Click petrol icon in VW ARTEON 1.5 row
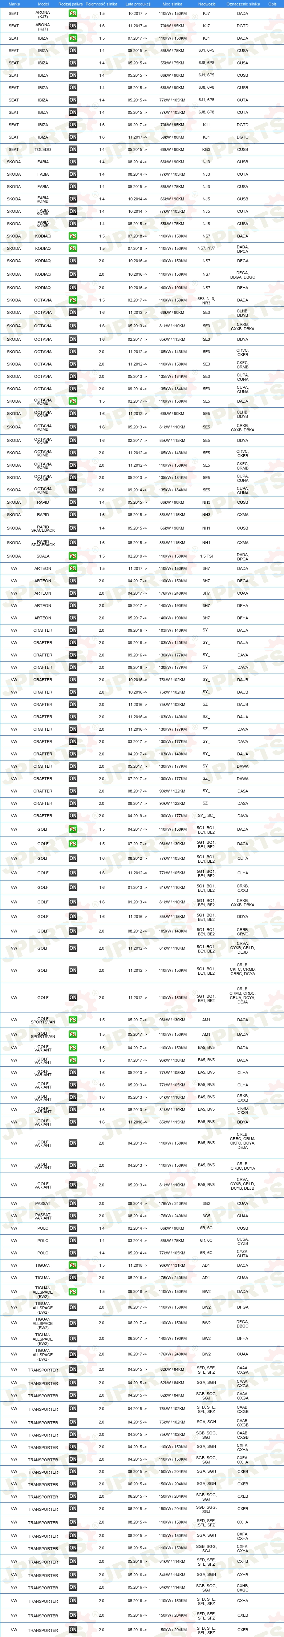This screenshot has width=284, height=1637. click(73, 569)
